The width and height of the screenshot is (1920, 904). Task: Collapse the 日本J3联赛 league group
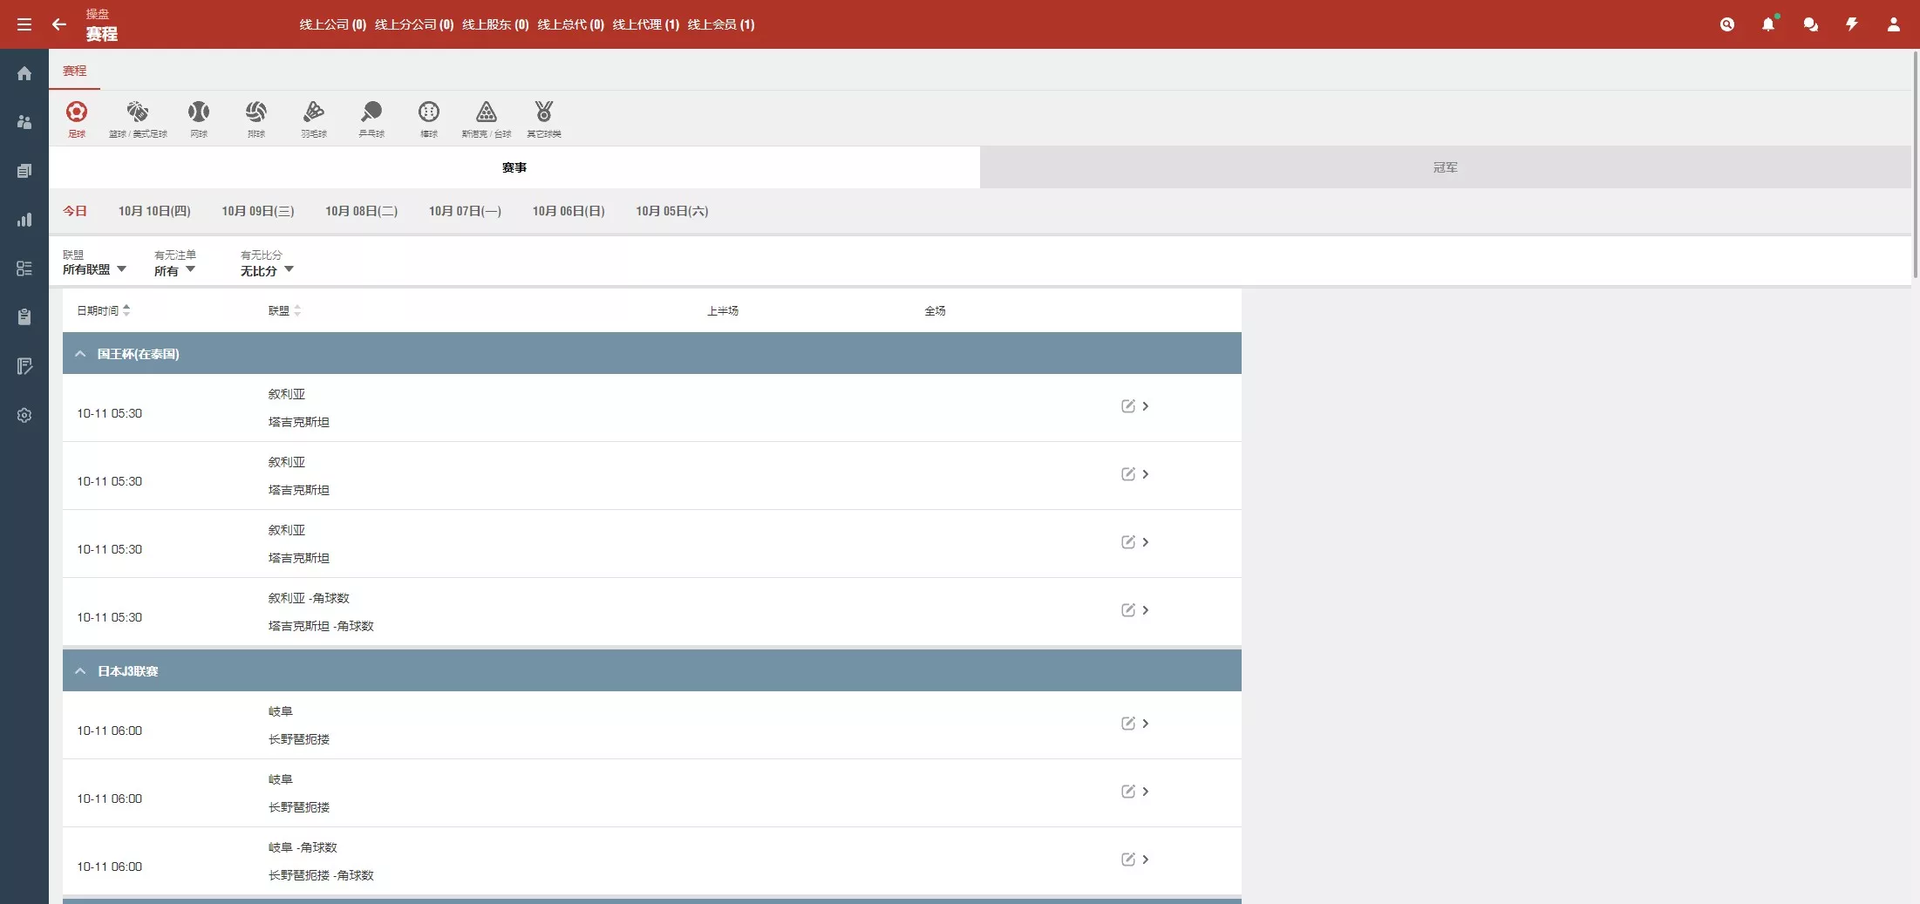80,671
